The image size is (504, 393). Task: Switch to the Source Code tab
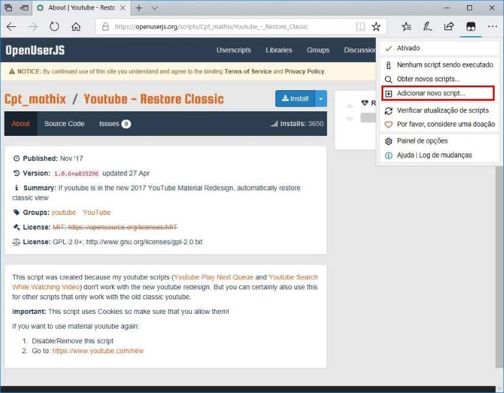point(64,124)
